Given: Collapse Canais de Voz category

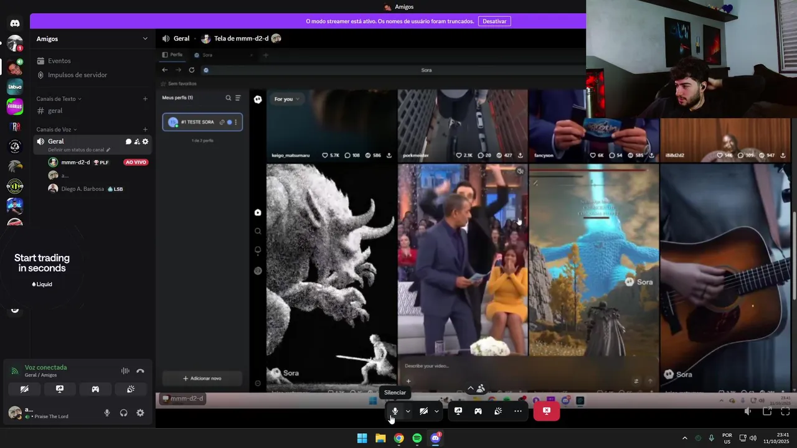Looking at the screenshot, I should coord(57,129).
